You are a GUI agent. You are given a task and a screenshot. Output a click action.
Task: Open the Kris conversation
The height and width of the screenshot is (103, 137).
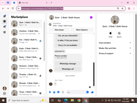coord(26,41)
